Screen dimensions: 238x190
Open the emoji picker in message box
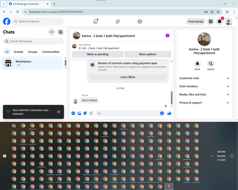pos(162,113)
